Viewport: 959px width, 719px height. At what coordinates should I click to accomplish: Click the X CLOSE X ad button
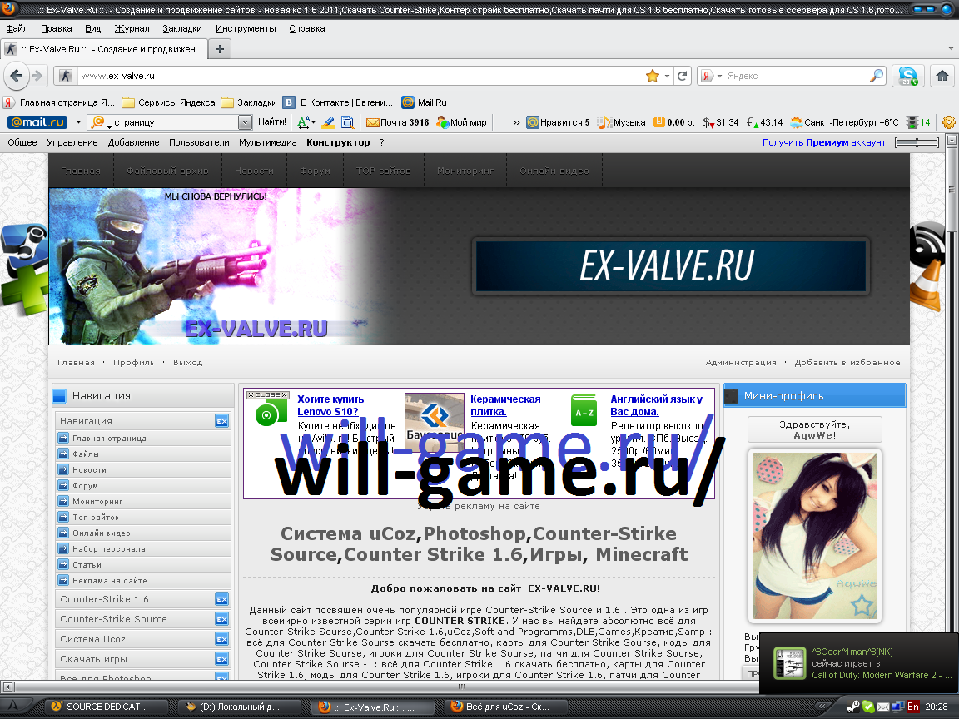(268, 395)
